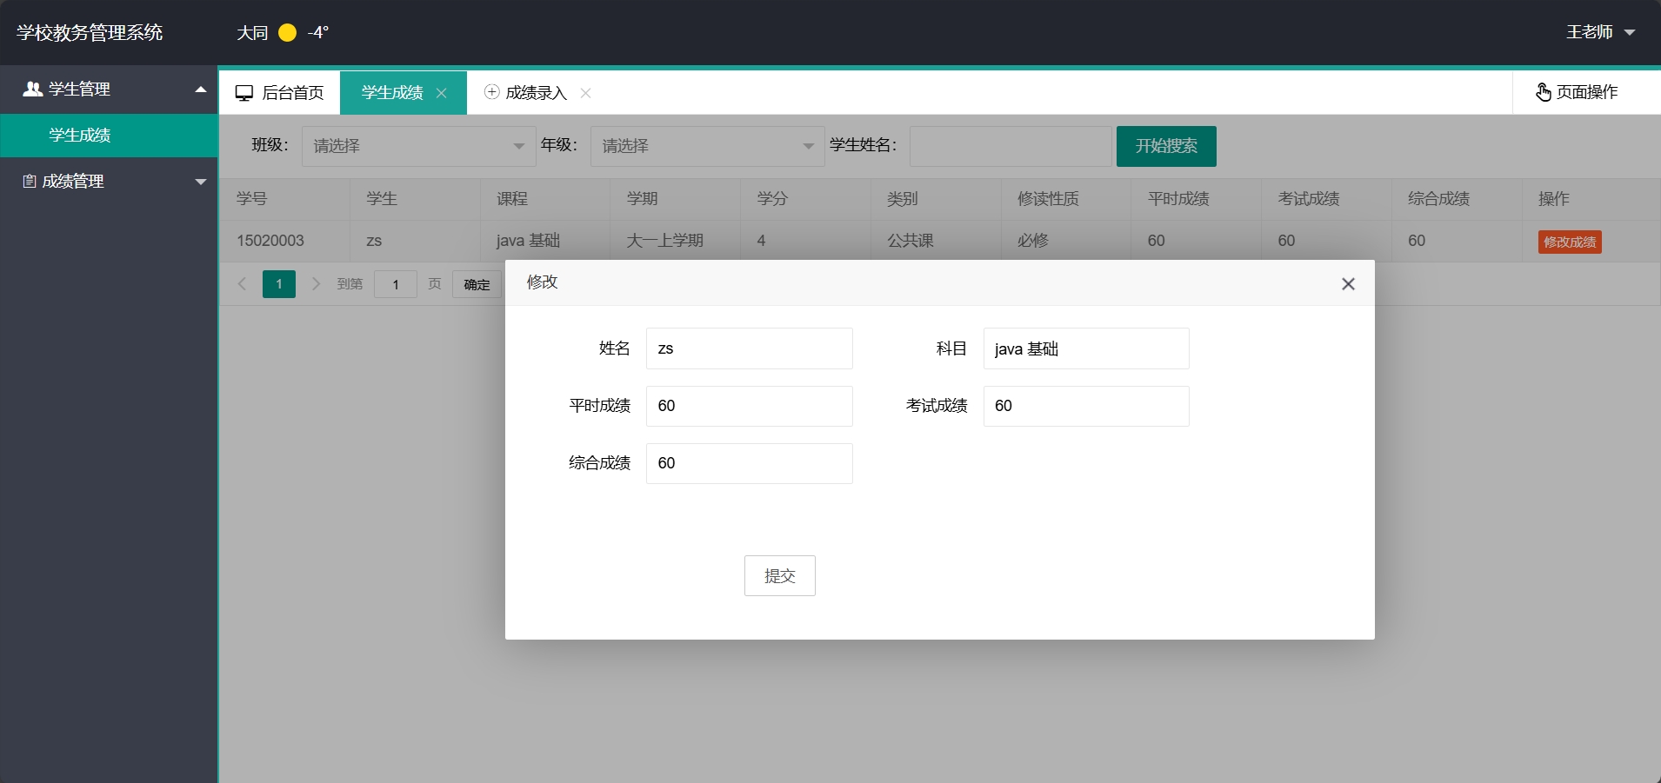Click the 学生姓名 search input field
This screenshot has width=1661, height=783.
pyautogui.click(x=1009, y=145)
